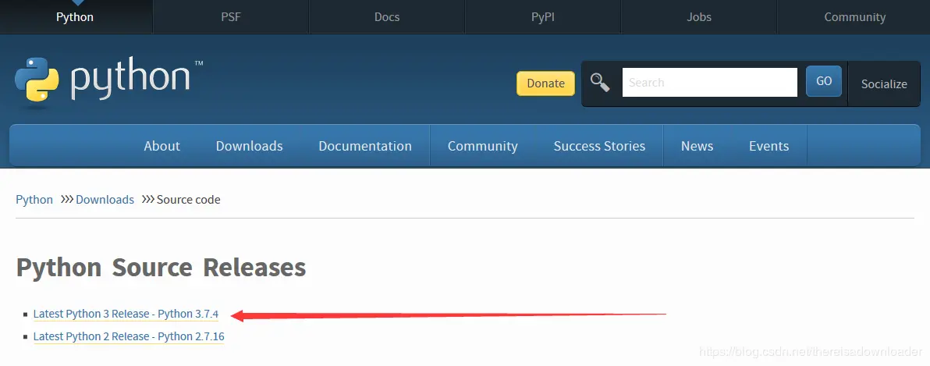Open the Documentation navigation menu
Viewport: 930px width, 366px height.
click(x=365, y=146)
